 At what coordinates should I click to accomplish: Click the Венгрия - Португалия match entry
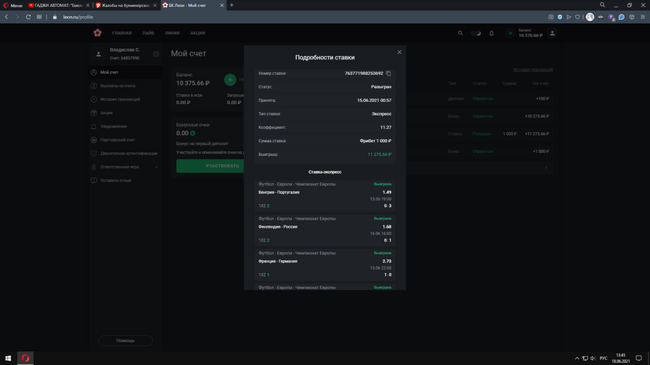pyautogui.click(x=325, y=195)
